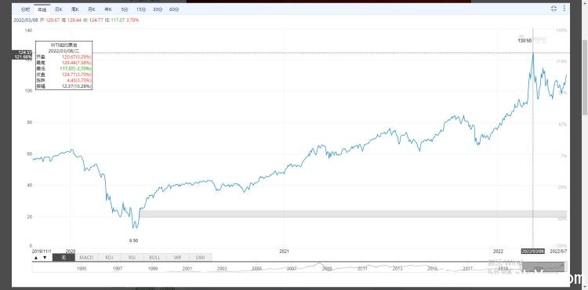The image size is (588, 290).
Task: Click 1999 on the overview timeline
Action: [152, 269]
